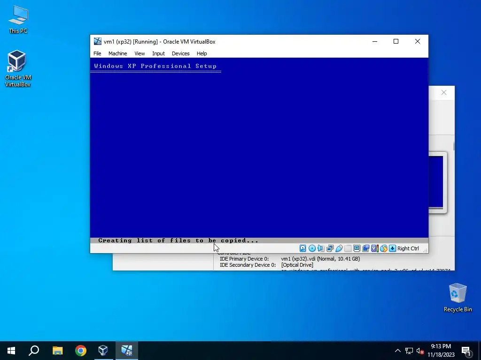Click the hard disk activity status icon
This screenshot has height=360, width=481.
coord(303,248)
